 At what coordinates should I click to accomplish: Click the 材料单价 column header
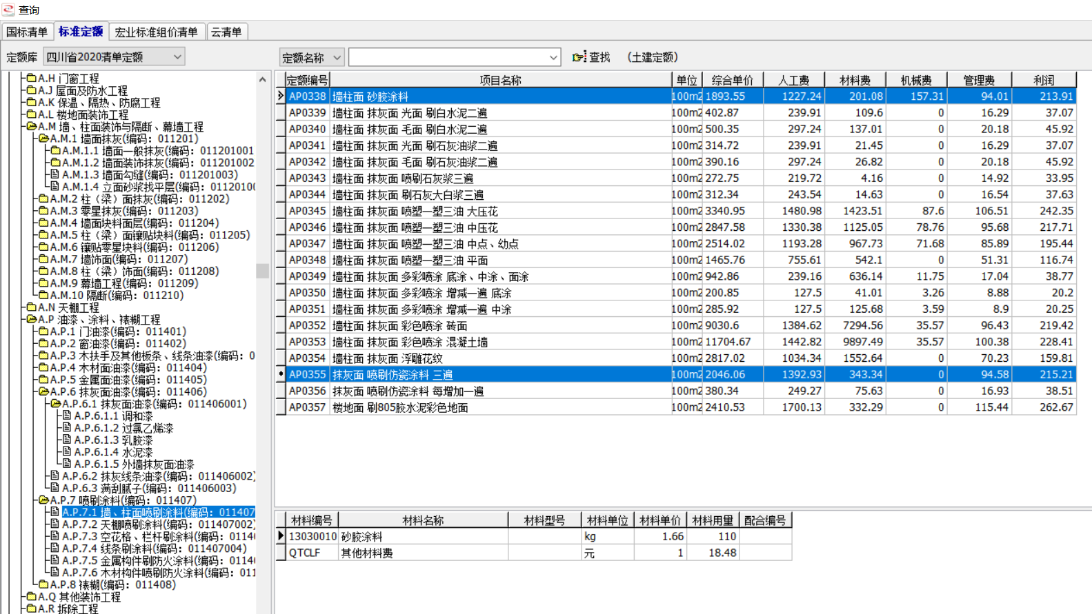[x=660, y=520]
